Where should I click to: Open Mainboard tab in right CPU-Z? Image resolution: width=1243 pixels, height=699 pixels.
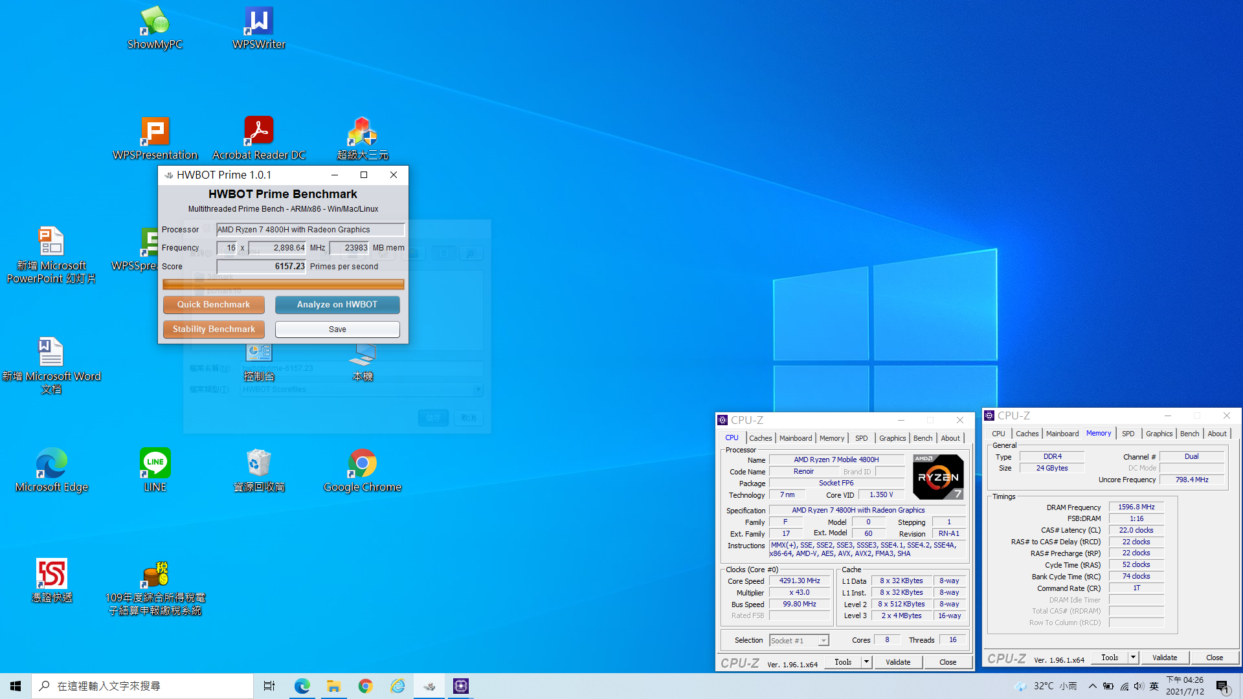pyautogui.click(x=1062, y=434)
